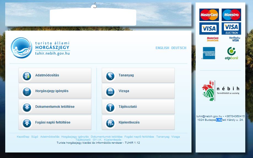Click the Maestro card logo
The width and height of the screenshot is (253, 158).
click(x=231, y=15)
